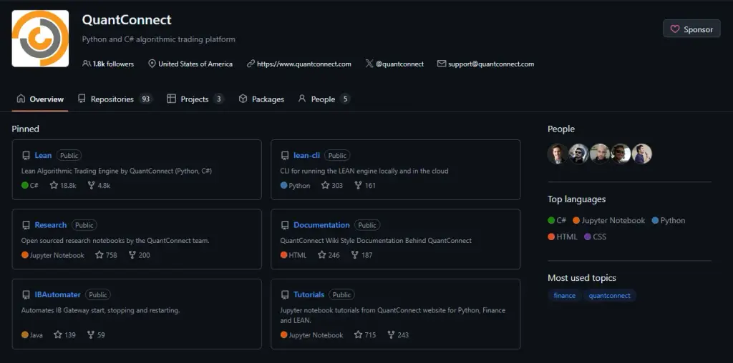View IBAutomater's 139 stars
733x363 pixels.
(64, 334)
